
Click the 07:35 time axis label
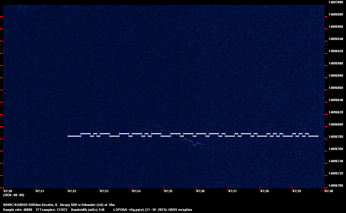point(168,191)
